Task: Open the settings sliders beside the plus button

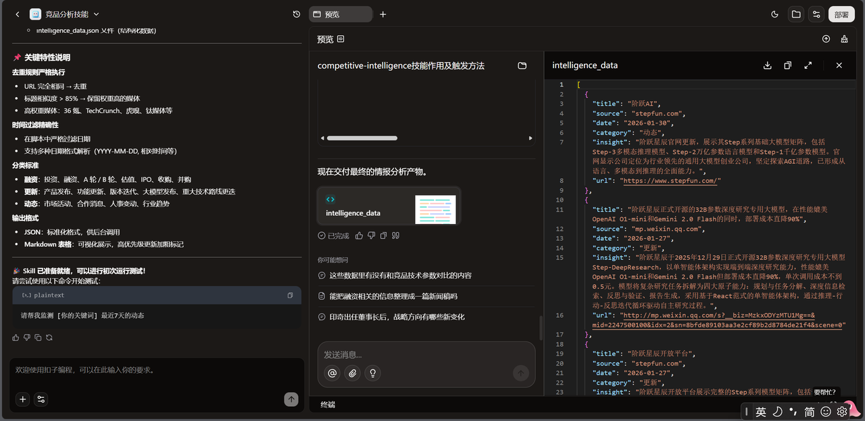Action: [41, 399]
